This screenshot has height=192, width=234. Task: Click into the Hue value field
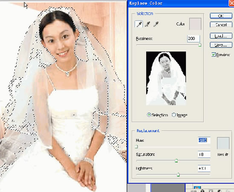[x=204, y=140]
